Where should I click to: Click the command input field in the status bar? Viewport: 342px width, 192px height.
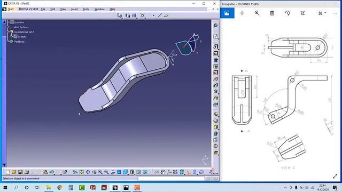tap(170, 179)
